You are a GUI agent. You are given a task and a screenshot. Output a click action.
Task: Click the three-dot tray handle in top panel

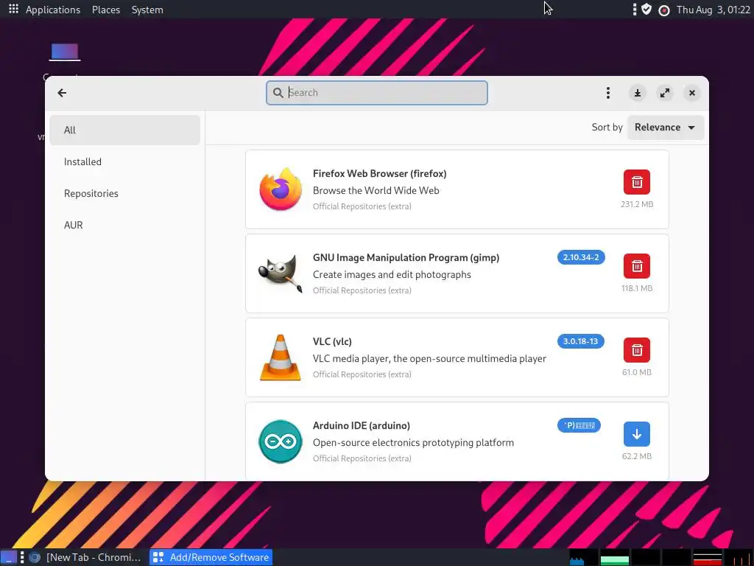coord(635,9)
